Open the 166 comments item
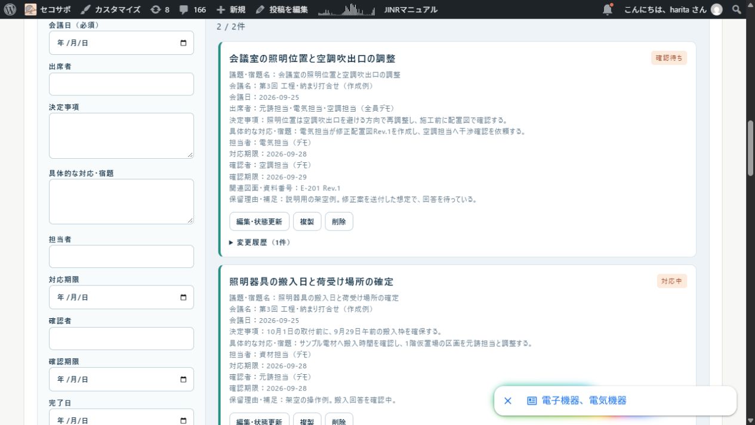This screenshot has height=425, width=755. point(193,10)
